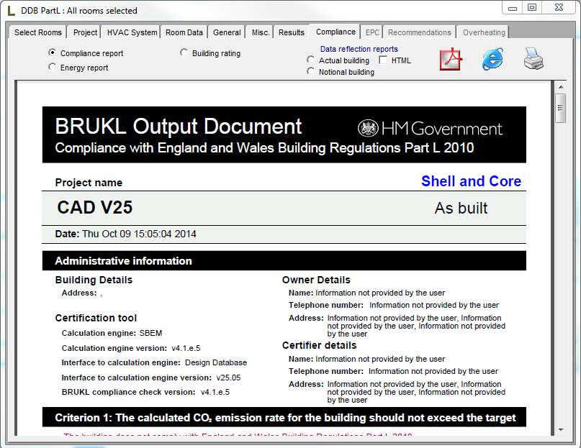Open the Recommendations tab
The image size is (581, 448).
point(420,32)
